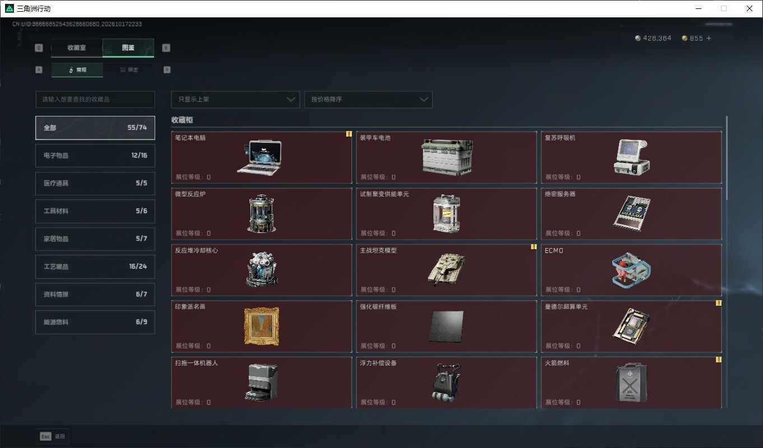Choose the 工艺藏品 16/24 category
Viewport: 763px width, 448px height.
[95, 267]
